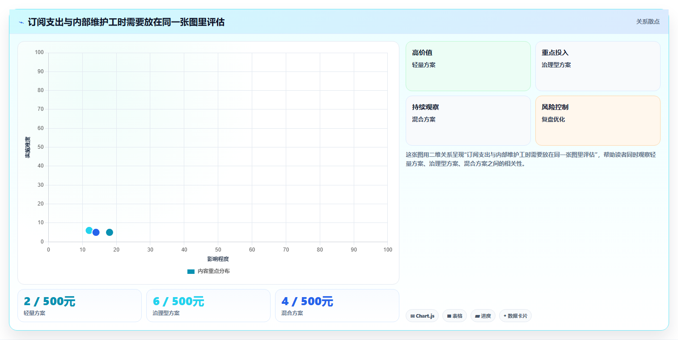This screenshot has height=340, width=678.
Task: Click the 2 / 500元 metric value
Action: pyautogui.click(x=50, y=302)
